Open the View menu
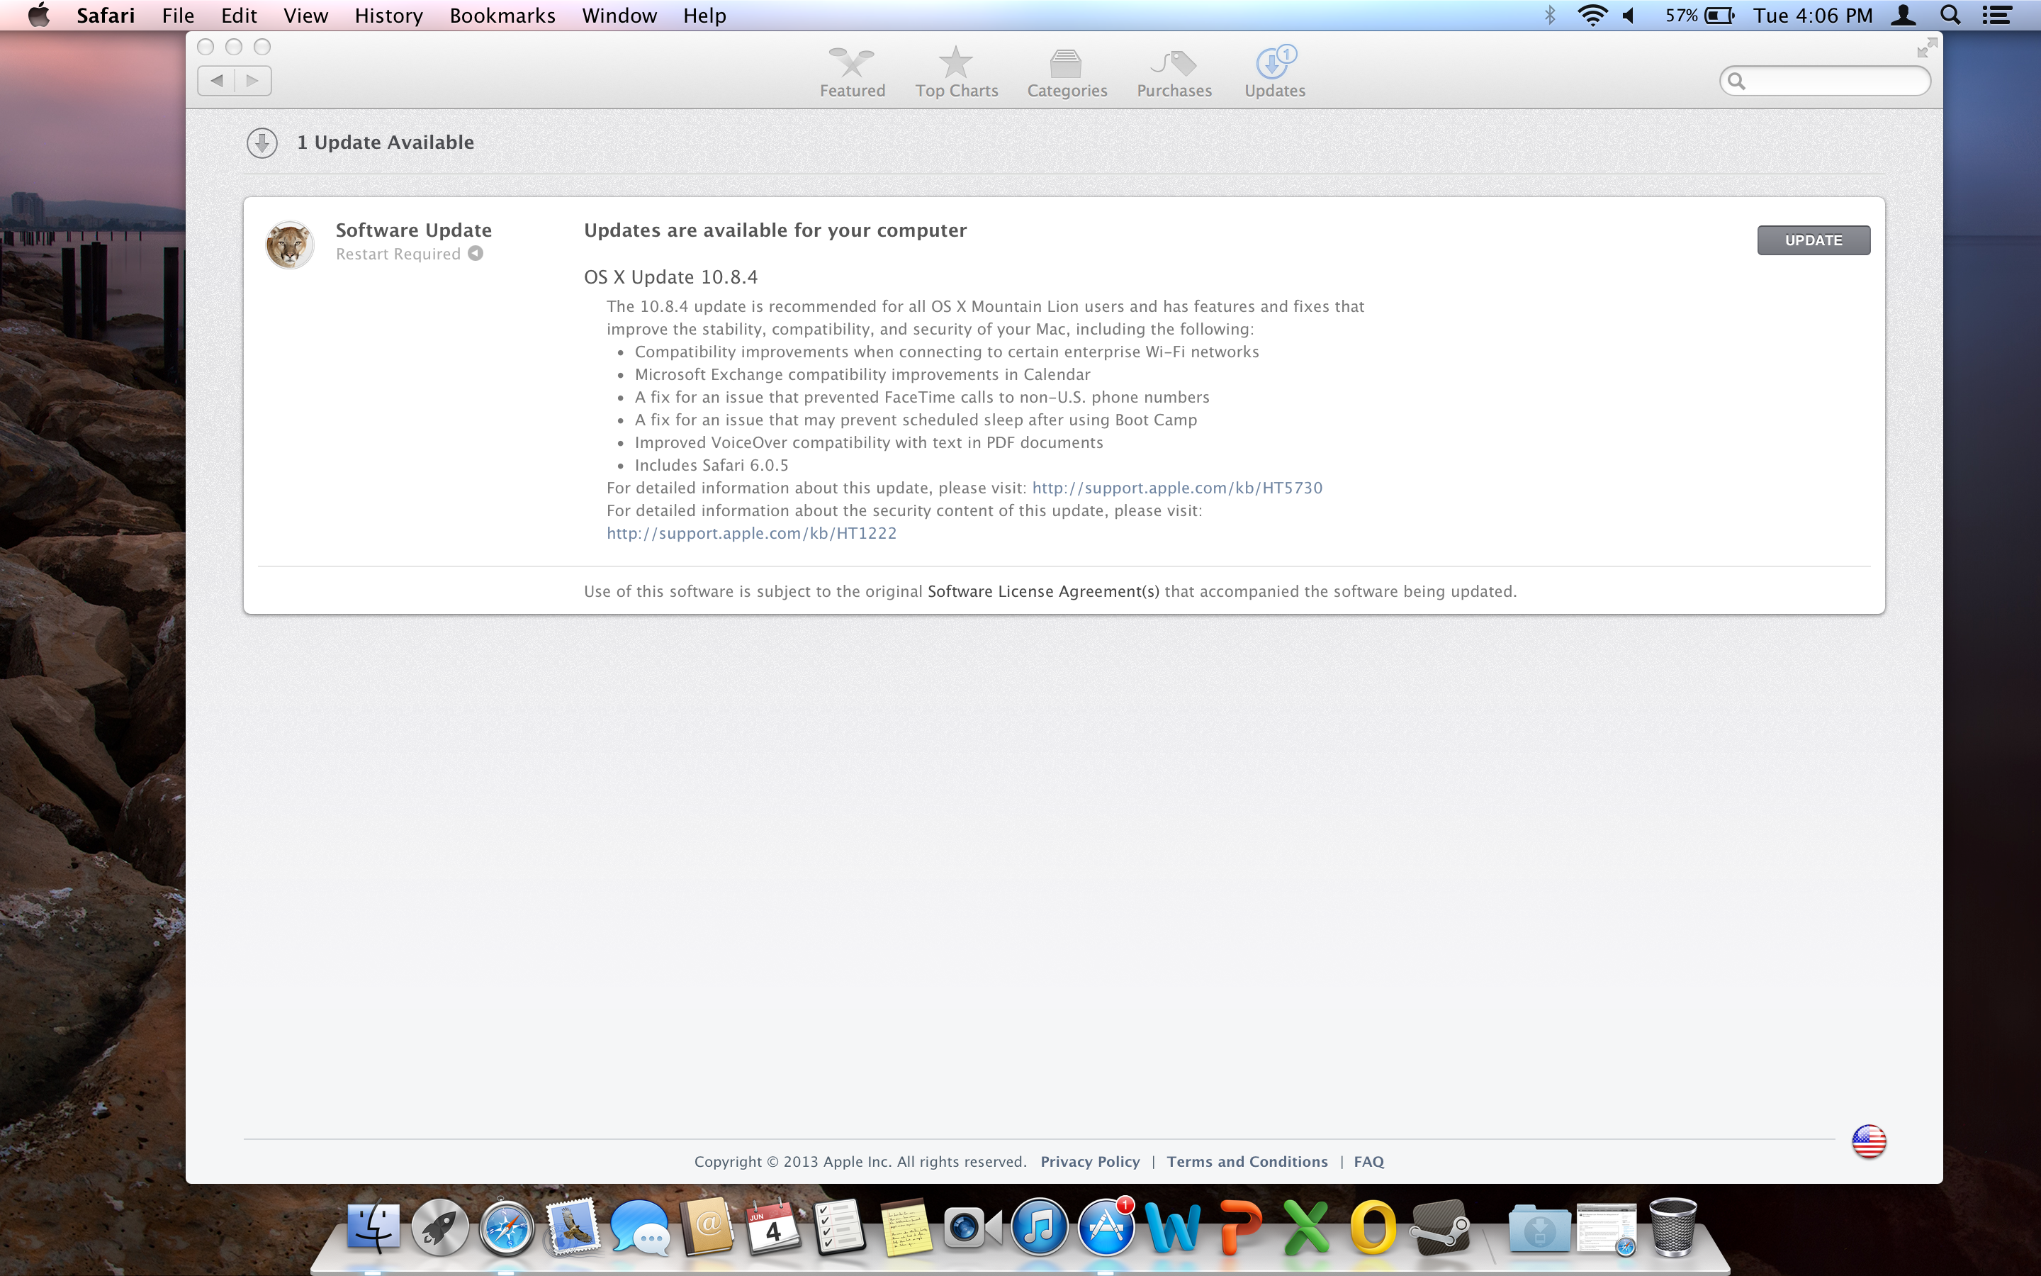 [305, 15]
